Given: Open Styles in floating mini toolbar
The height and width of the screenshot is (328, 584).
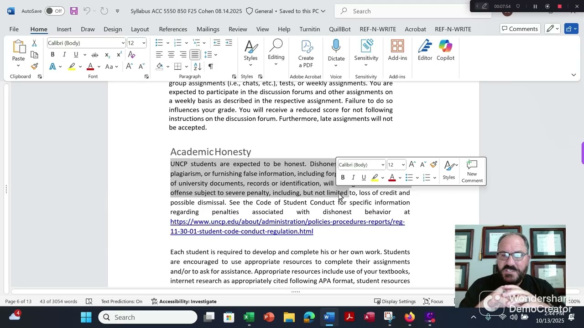Looking at the screenshot, I should (x=449, y=170).
